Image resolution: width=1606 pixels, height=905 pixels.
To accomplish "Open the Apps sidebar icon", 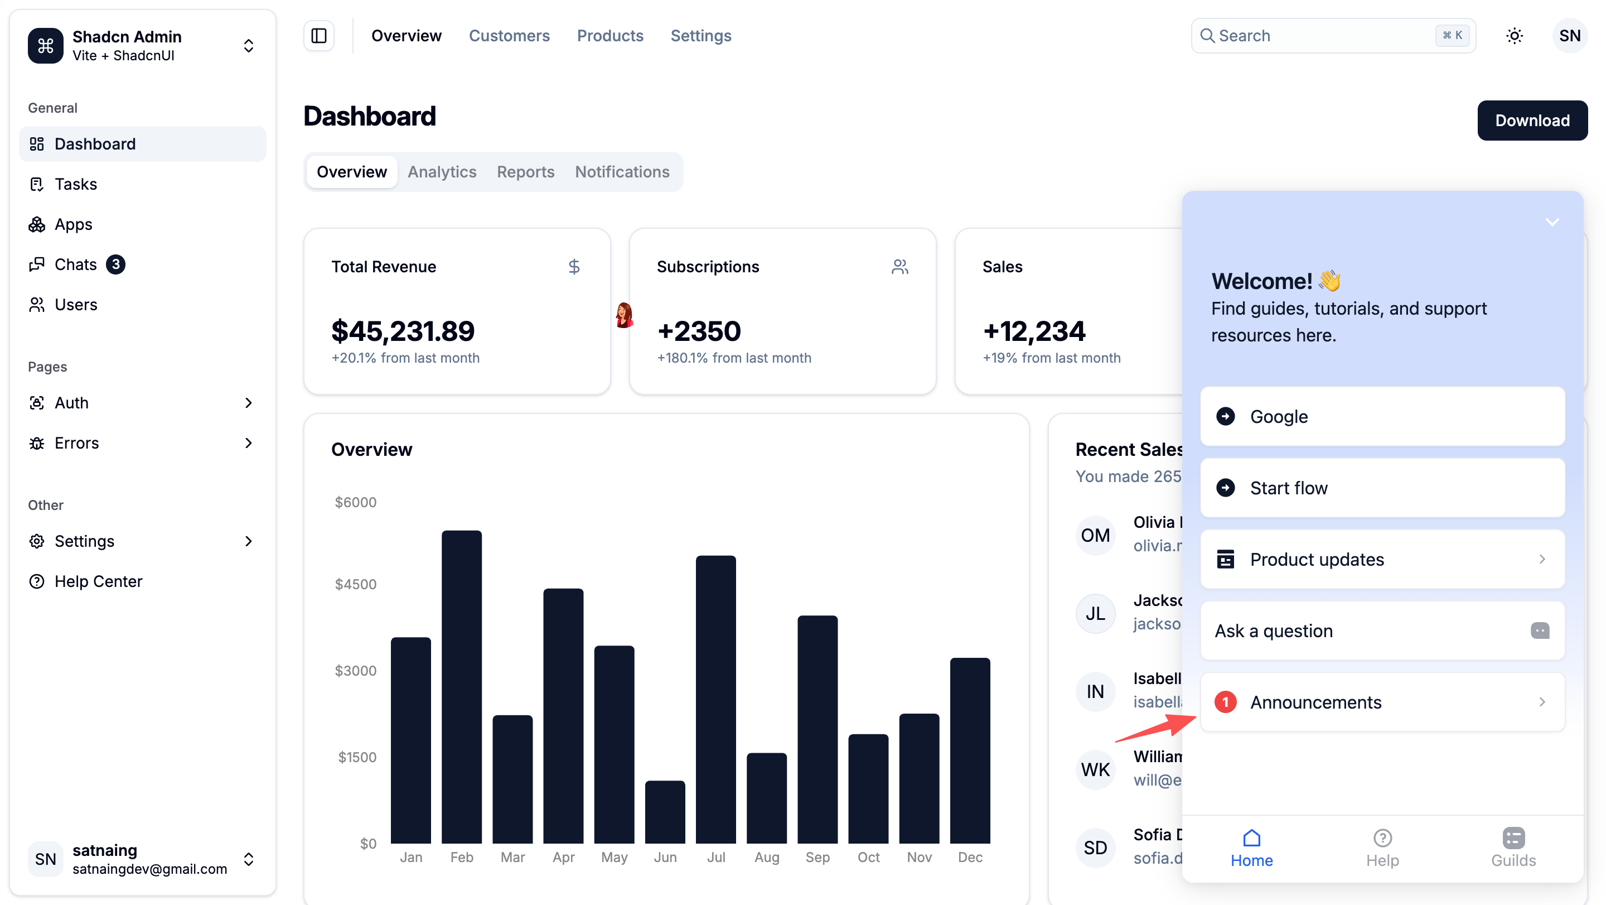I will point(37,224).
